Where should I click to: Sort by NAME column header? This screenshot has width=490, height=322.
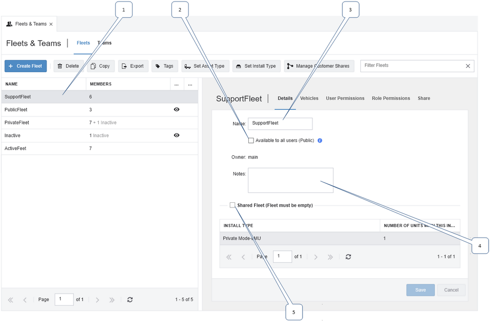point(44,84)
